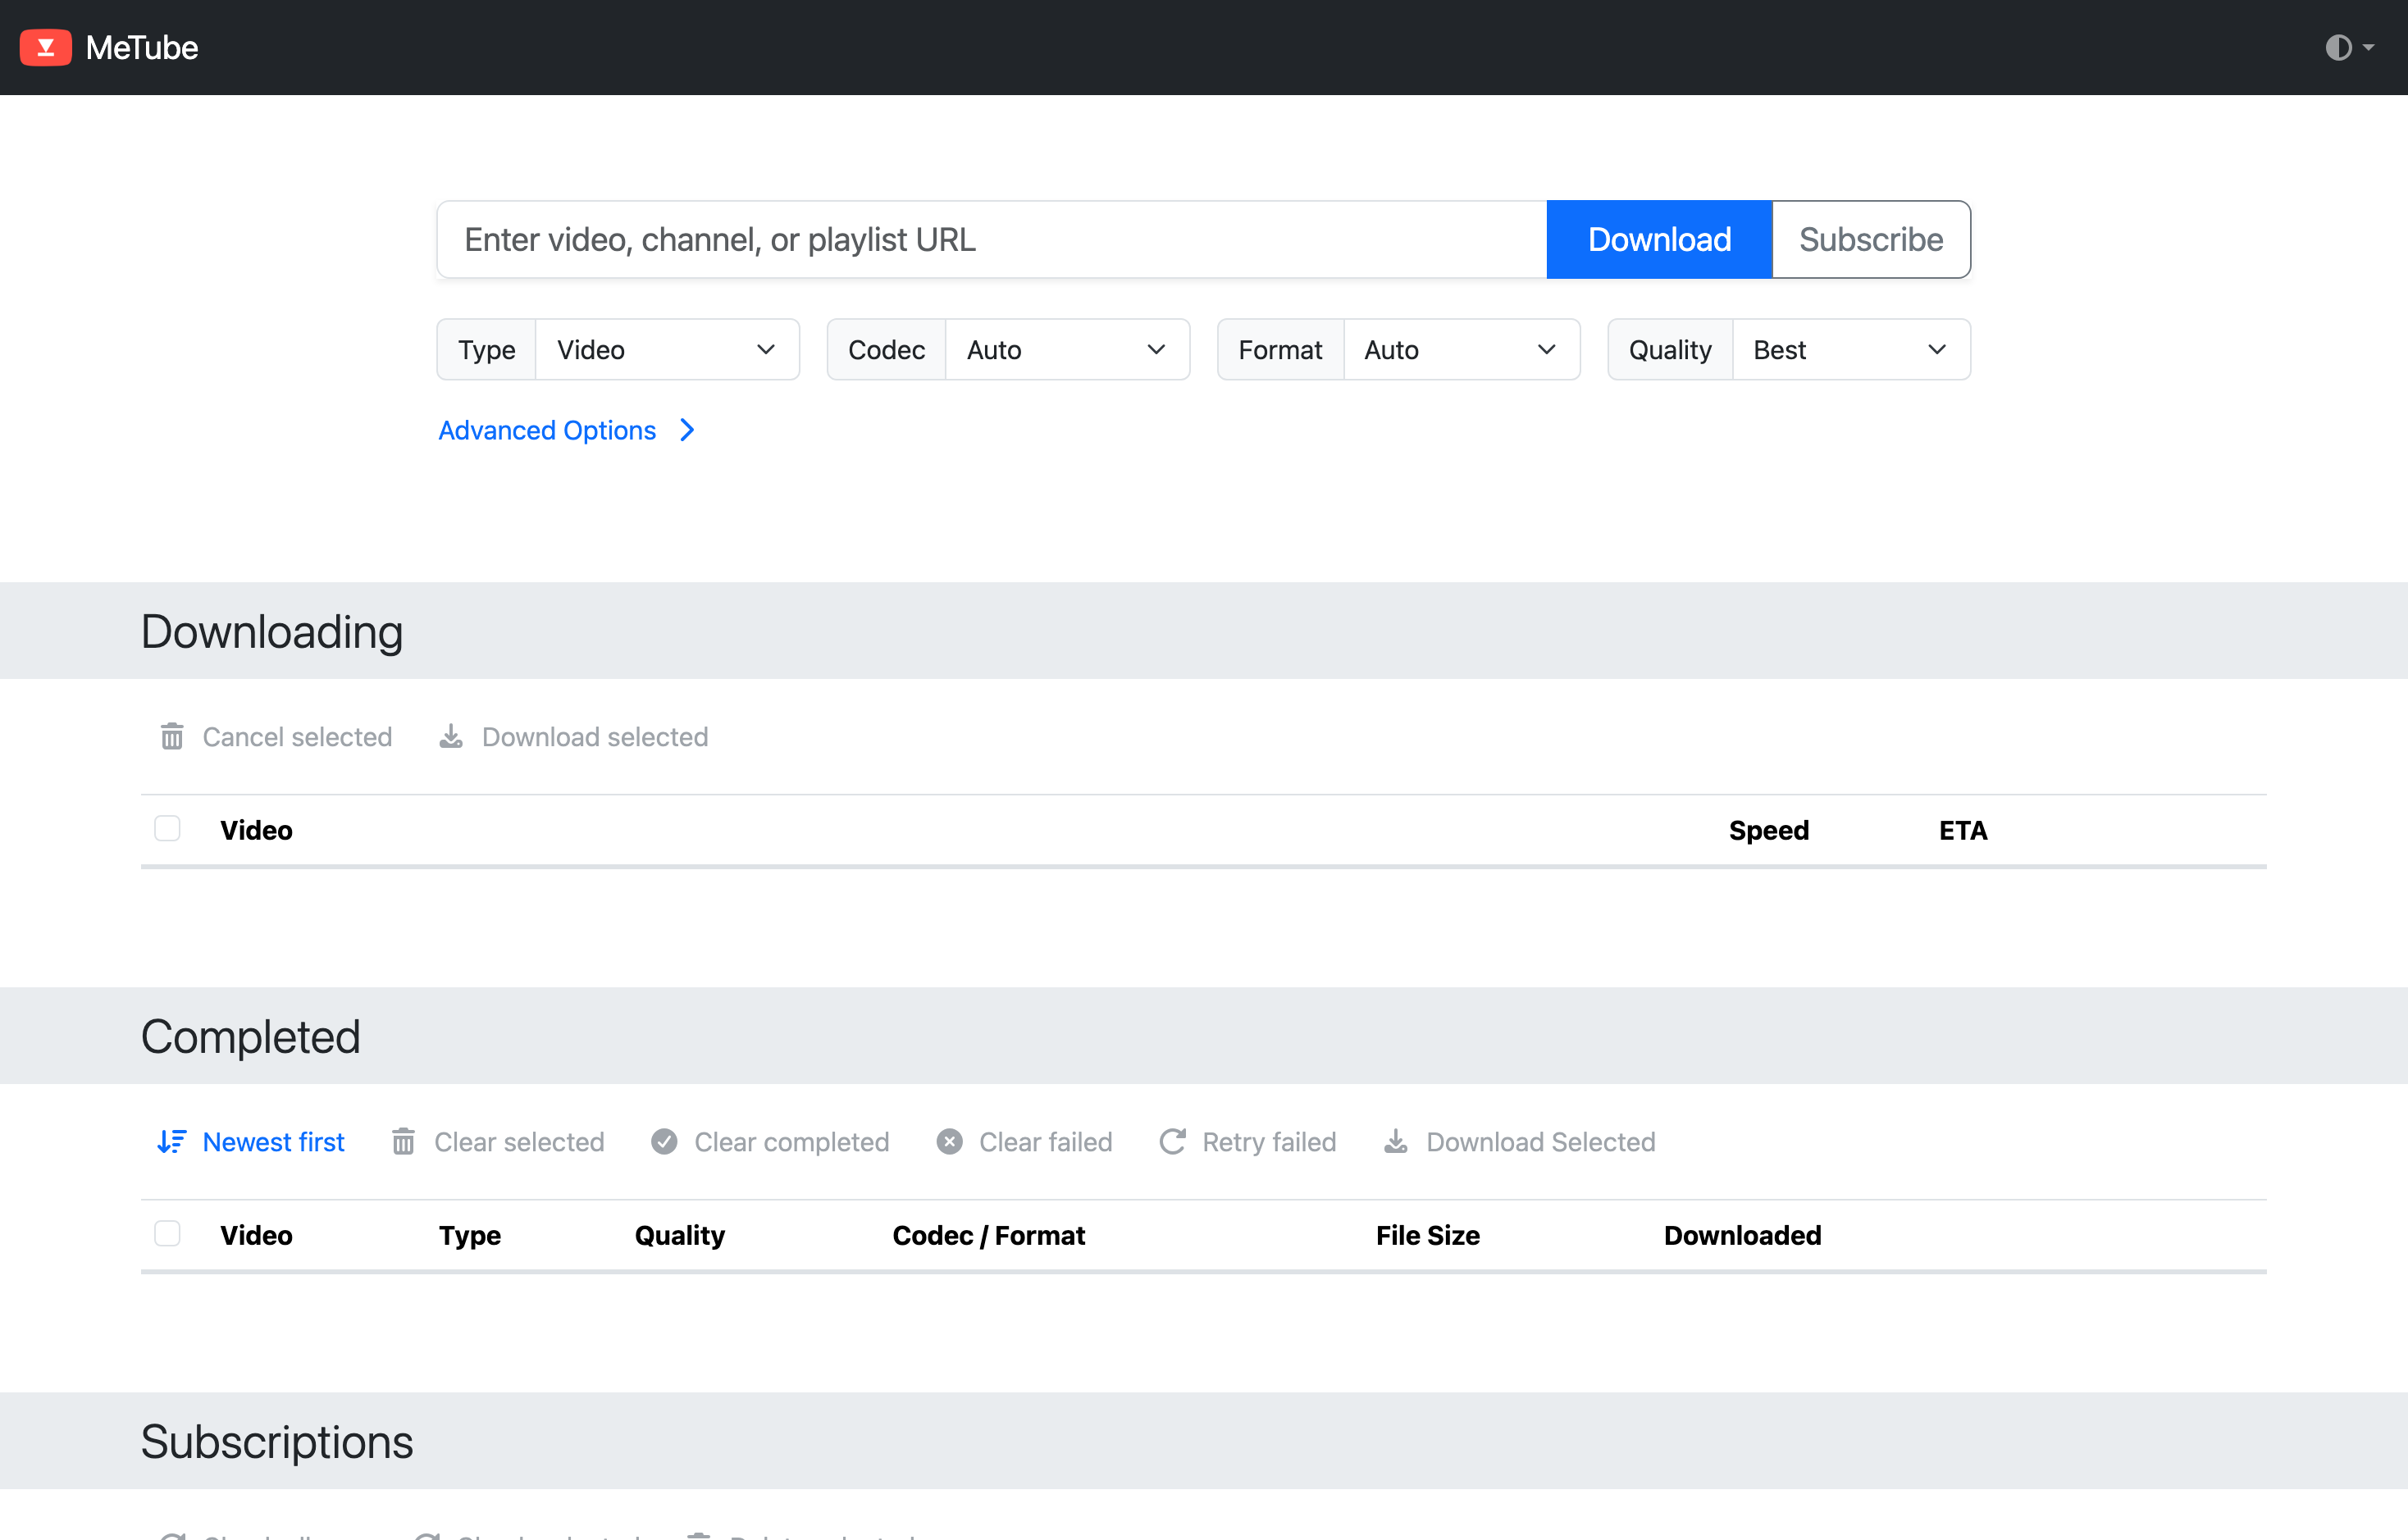Click the Clear failed X icon
The height and width of the screenshot is (1540, 2408).
pyautogui.click(x=950, y=1142)
